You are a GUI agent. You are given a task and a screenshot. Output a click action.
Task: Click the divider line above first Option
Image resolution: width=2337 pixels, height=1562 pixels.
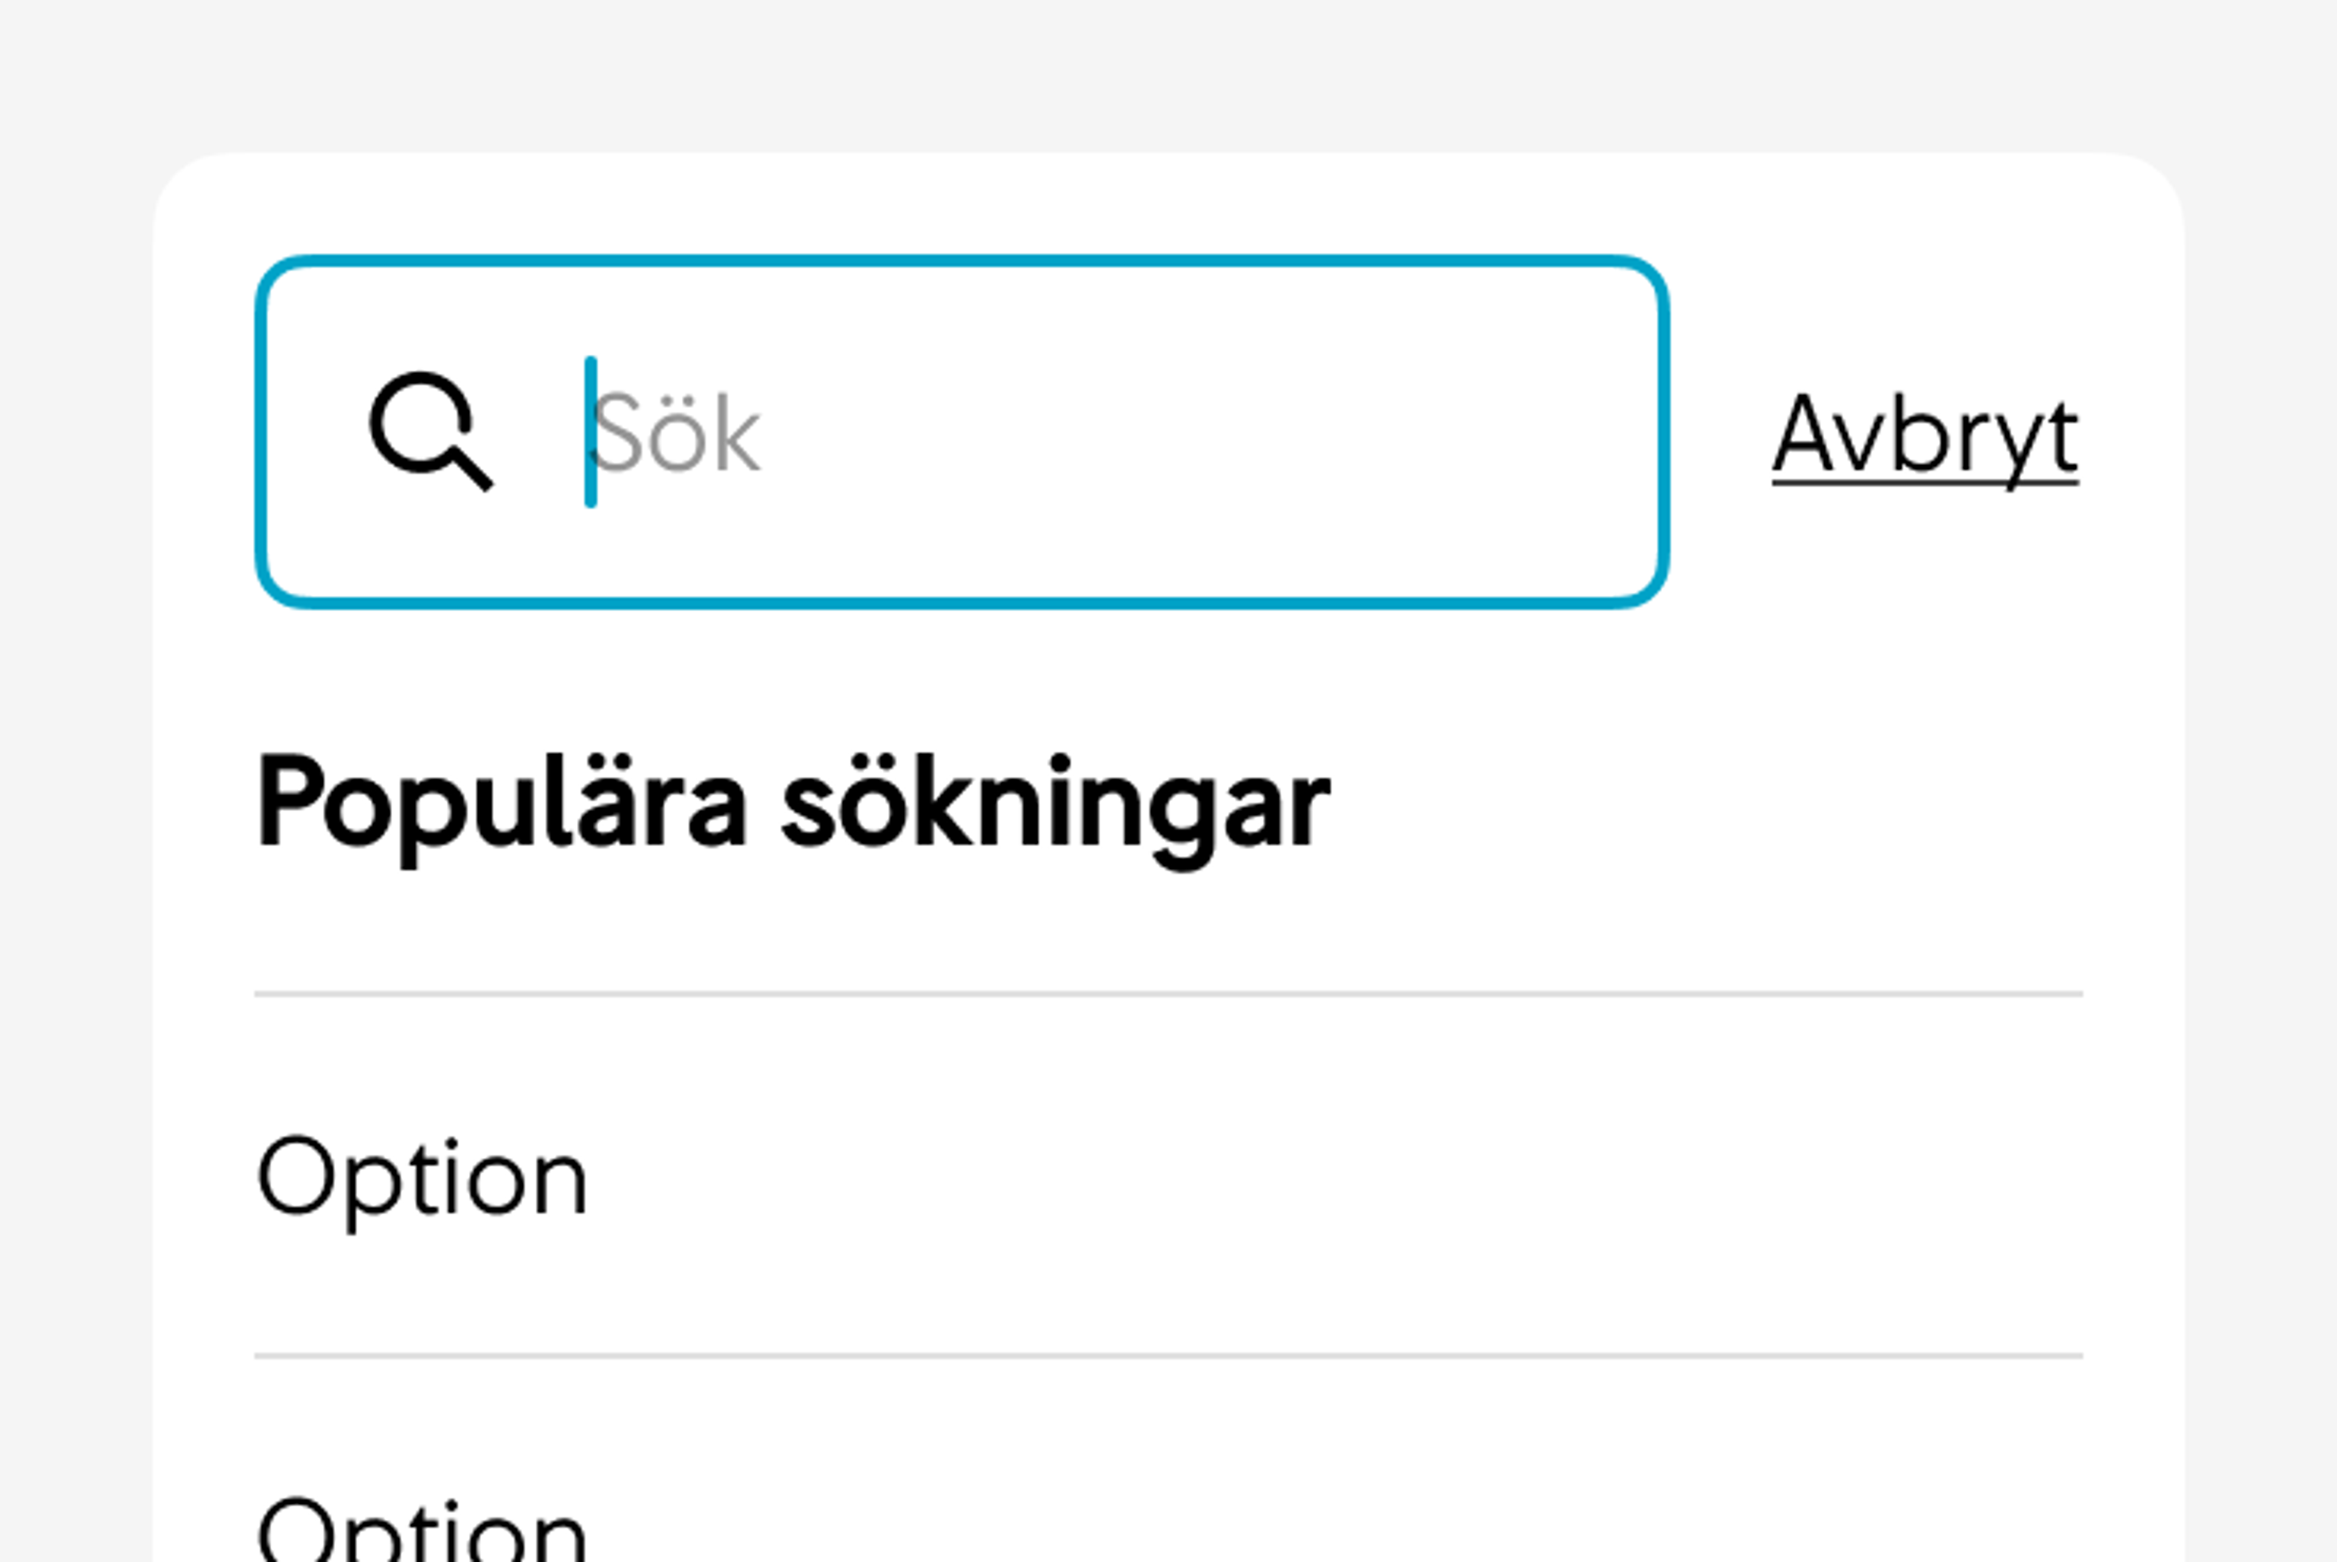click(x=1168, y=994)
